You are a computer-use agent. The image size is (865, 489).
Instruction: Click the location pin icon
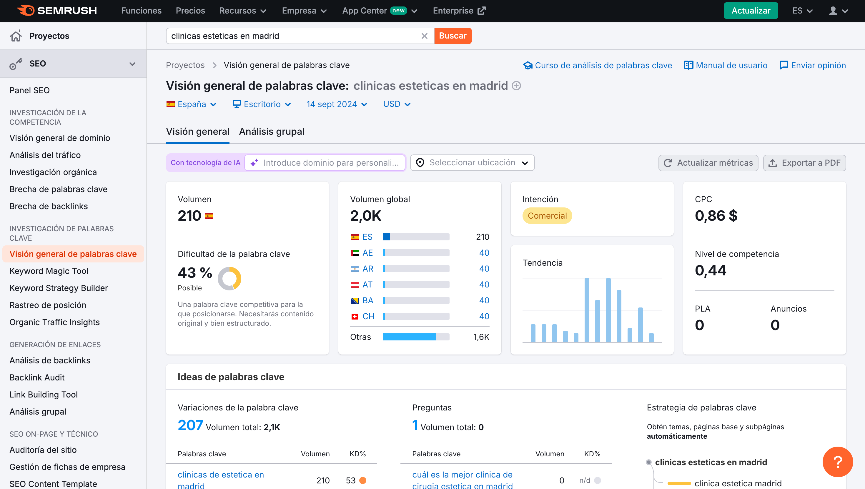pyautogui.click(x=420, y=163)
